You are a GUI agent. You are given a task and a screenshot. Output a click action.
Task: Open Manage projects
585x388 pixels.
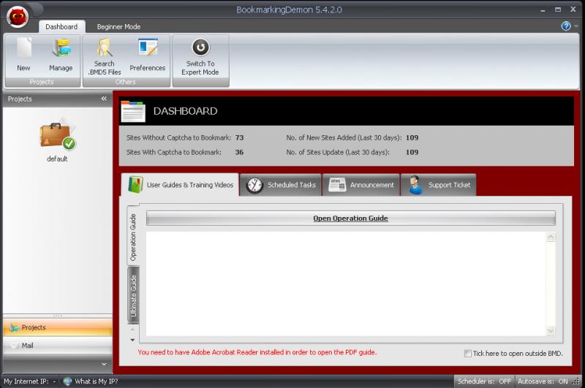(x=61, y=55)
